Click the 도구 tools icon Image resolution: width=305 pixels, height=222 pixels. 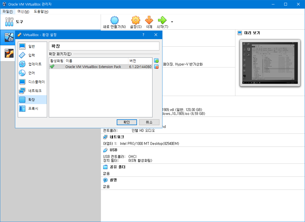point(9,22)
